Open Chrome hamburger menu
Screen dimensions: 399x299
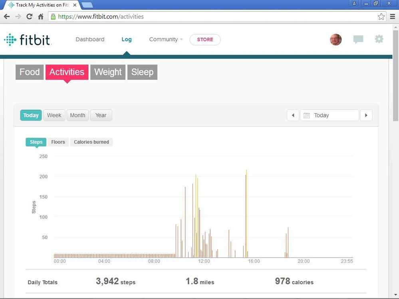click(393, 17)
